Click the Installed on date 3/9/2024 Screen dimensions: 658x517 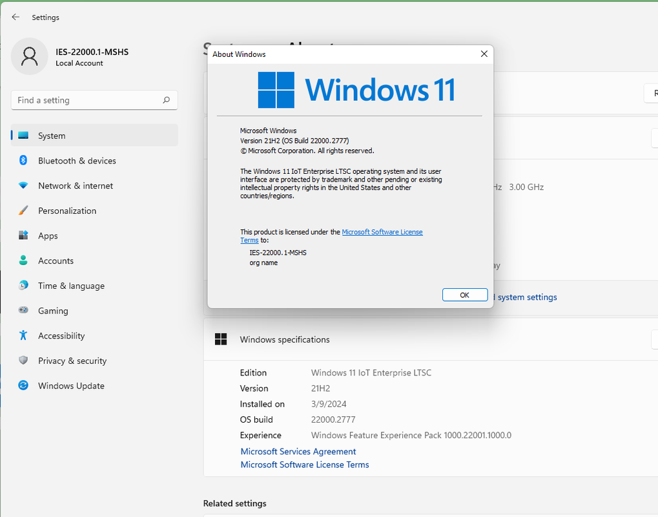(329, 404)
